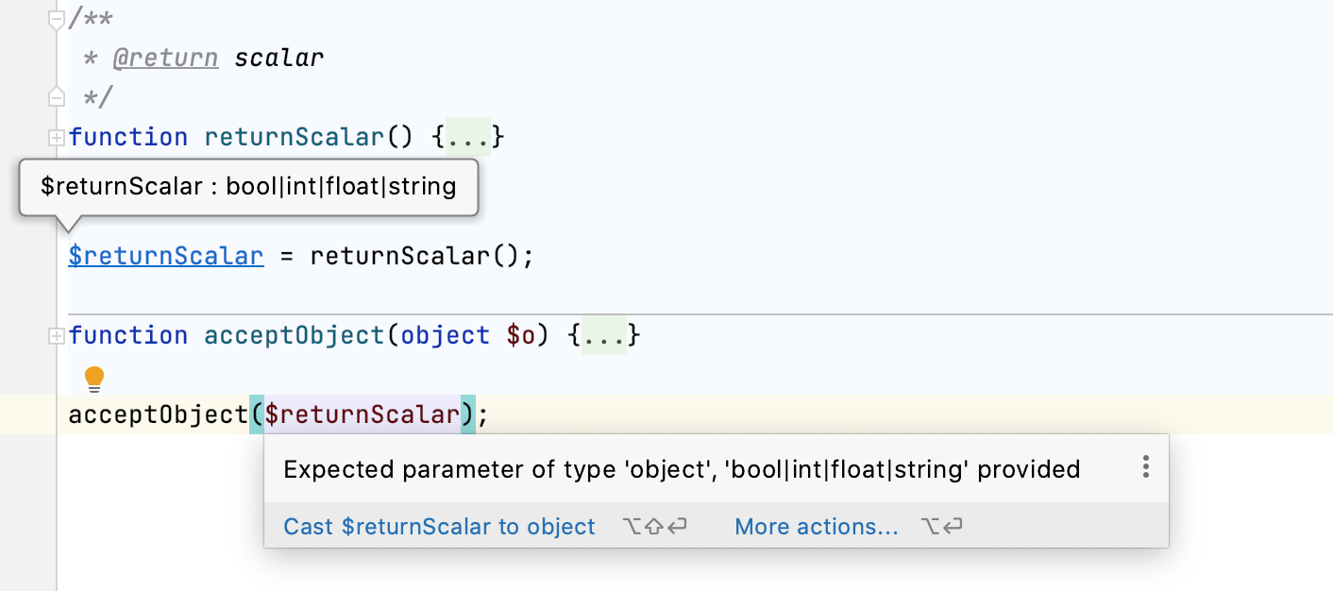Click the fold marker at the doc comment end
This screenshot has height=591, width=1333.
click(x=56, y=97)
